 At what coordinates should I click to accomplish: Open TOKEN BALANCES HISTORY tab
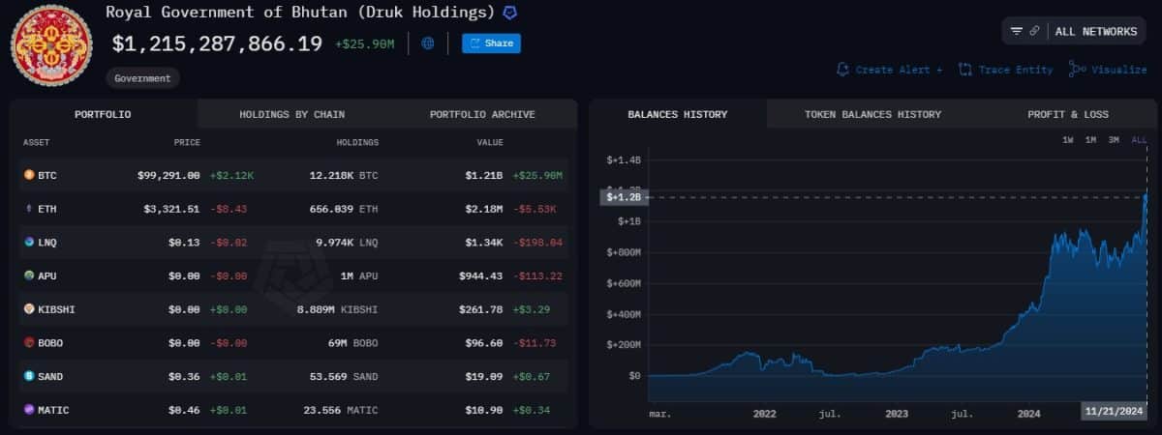click(872, 114)
